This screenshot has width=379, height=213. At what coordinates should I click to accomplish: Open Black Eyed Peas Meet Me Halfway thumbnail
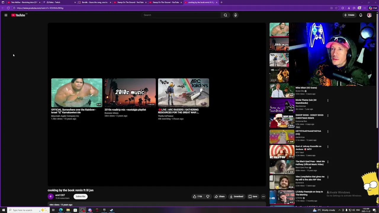(282, 167)
